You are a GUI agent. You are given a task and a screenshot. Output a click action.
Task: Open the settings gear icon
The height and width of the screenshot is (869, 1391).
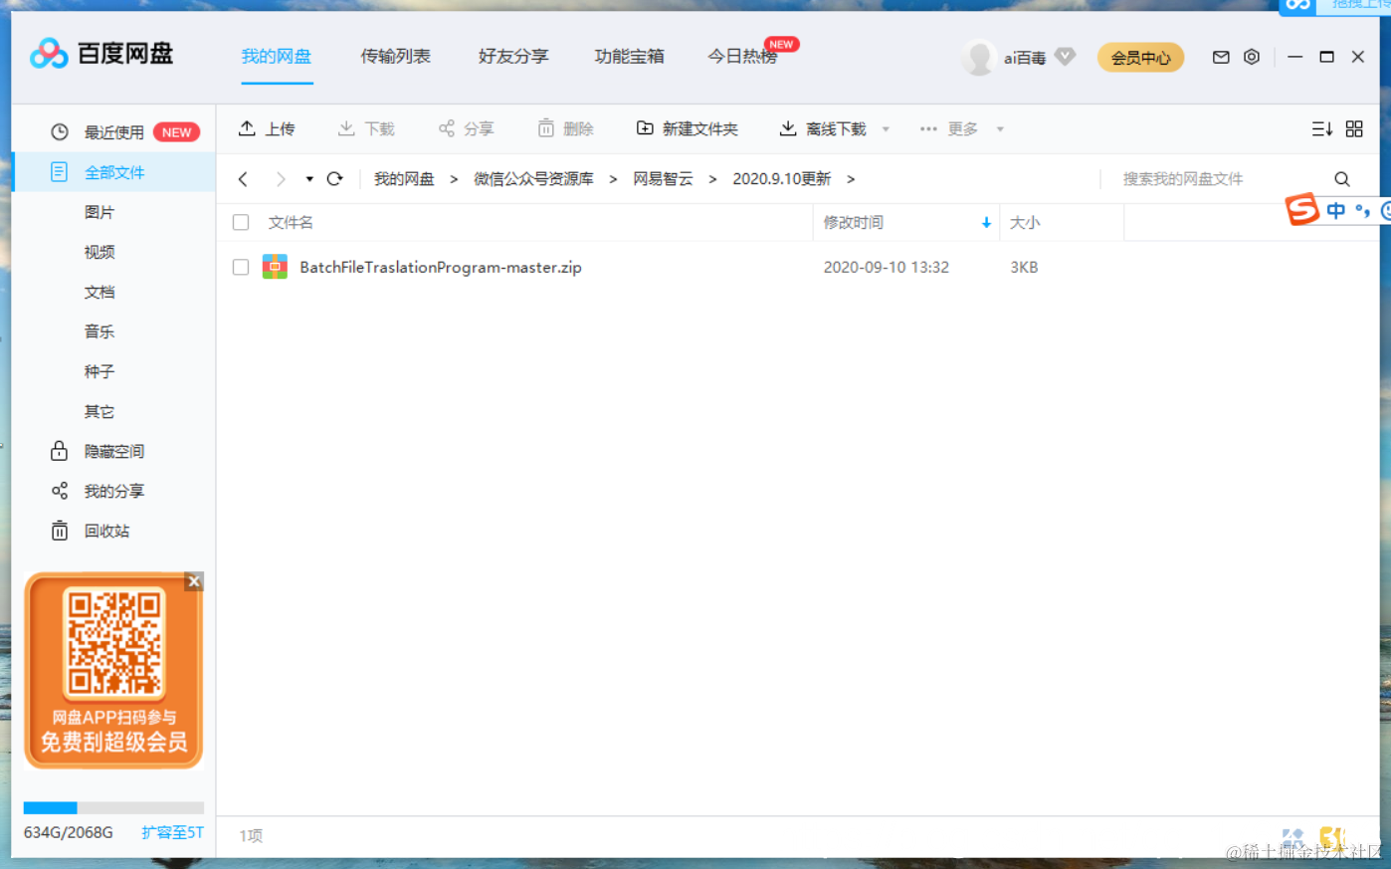tap(1252, 57)
